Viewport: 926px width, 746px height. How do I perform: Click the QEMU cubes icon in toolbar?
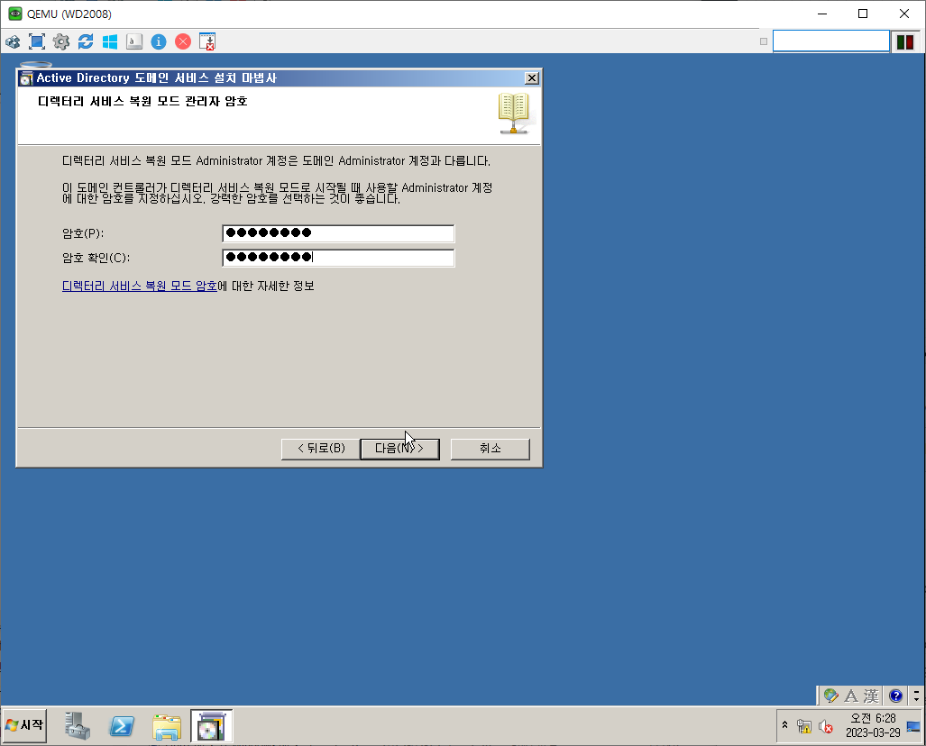pyautogui.click(x=13, y=42)
